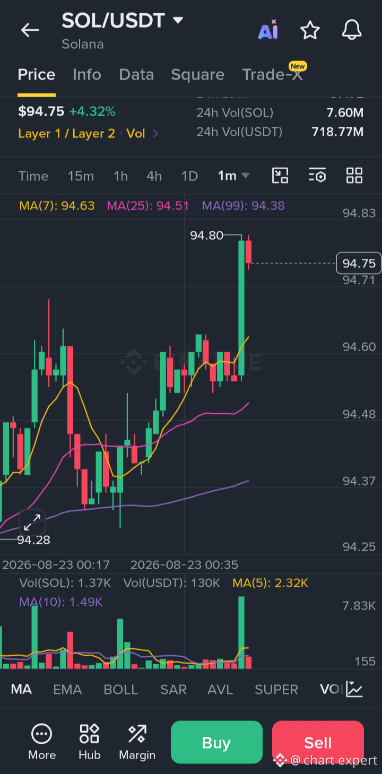Tap the volume MA(5): 2.32K label
This screenshot has width=382, height=774.
pyautogui.click(x=271, y=583)
